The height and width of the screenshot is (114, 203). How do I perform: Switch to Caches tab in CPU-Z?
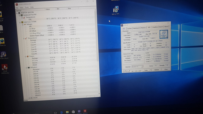click(x=129, y=28)
